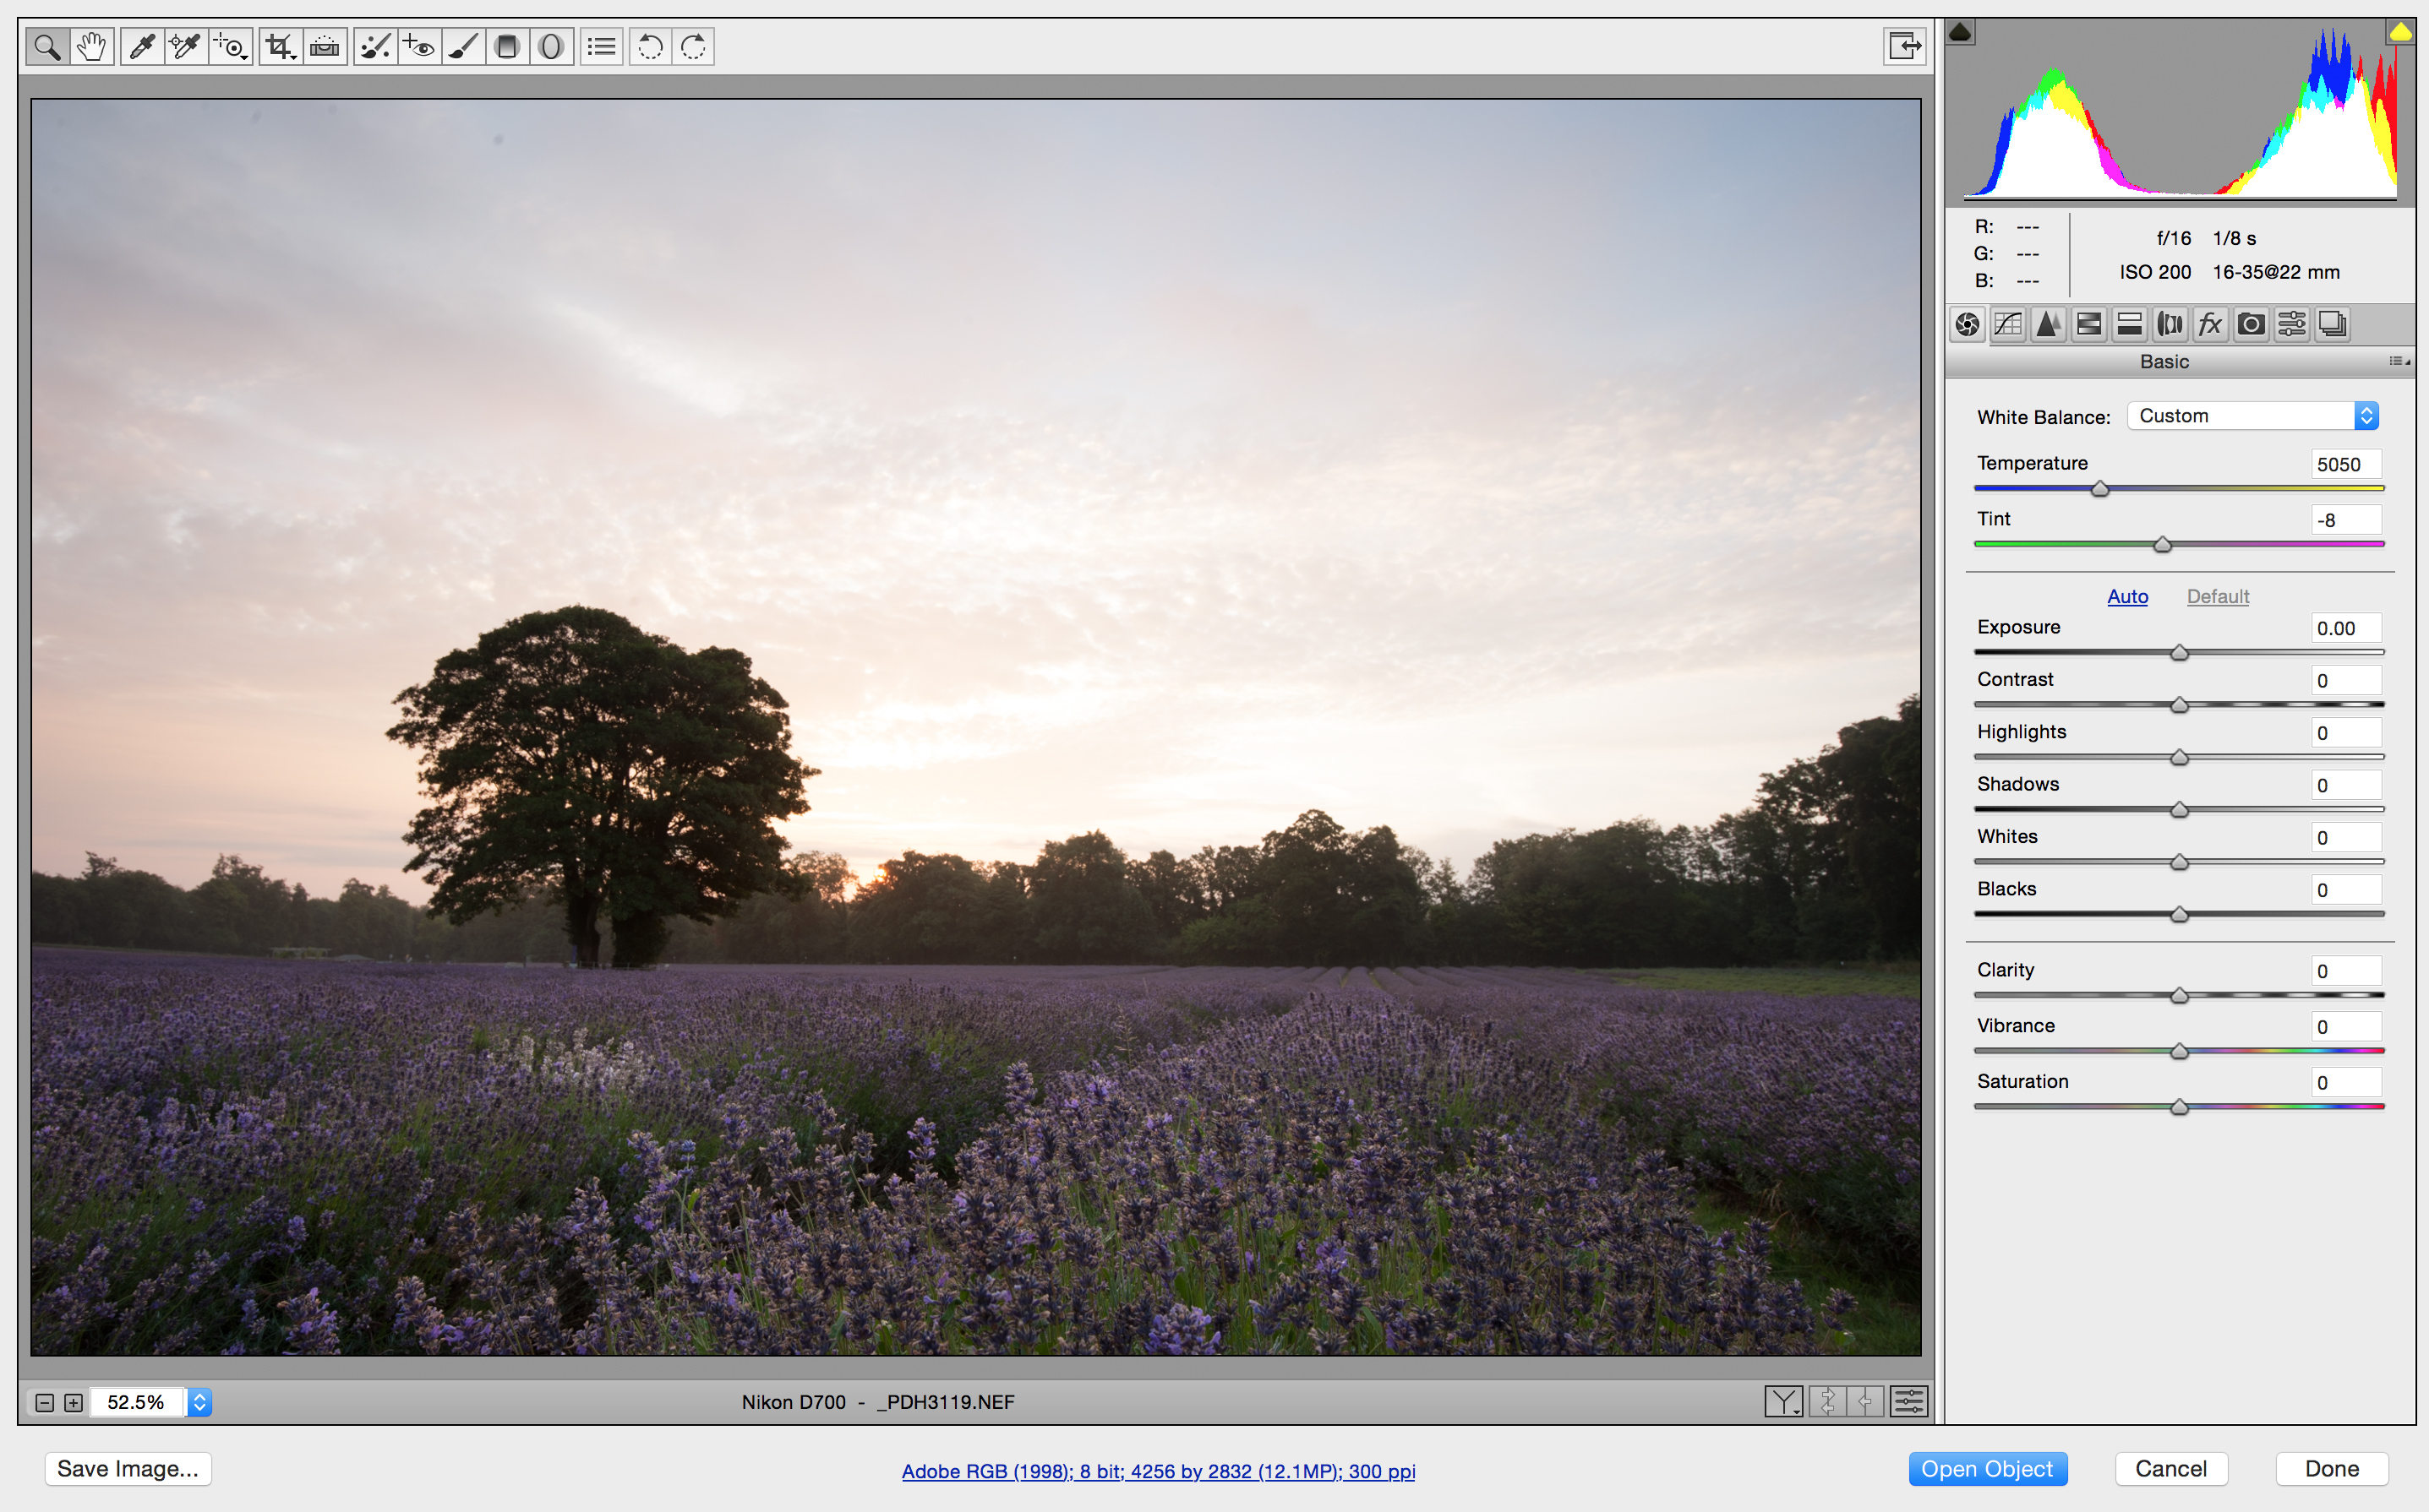The height and width of the screenshot is (1512, 2429).
Task: Click the Tint value field
Action: pyautogui.click(x=2346, y=520)
